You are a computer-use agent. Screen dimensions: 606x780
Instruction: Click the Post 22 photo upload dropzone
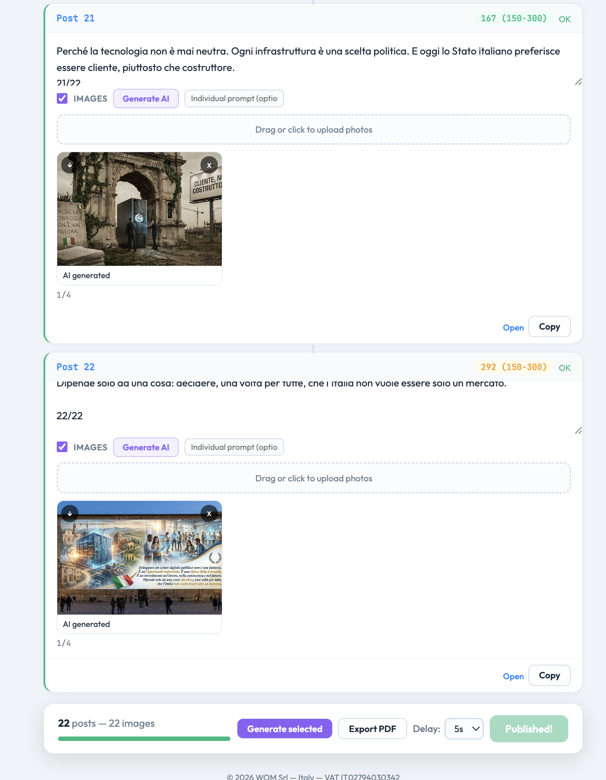[314, 478]
